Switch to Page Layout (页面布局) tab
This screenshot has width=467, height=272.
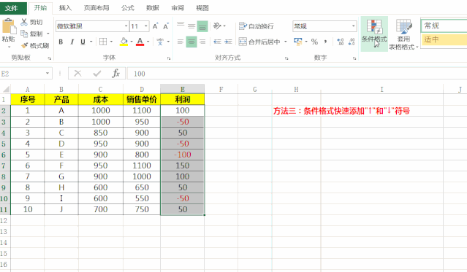tap(96, 8)
